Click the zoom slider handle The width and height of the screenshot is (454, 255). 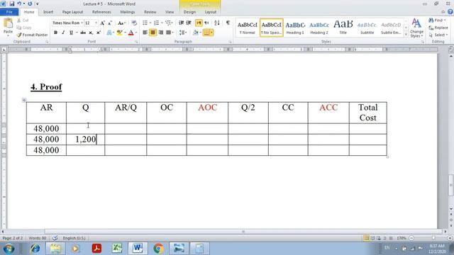pyautogui.click(x=433, y=238)
